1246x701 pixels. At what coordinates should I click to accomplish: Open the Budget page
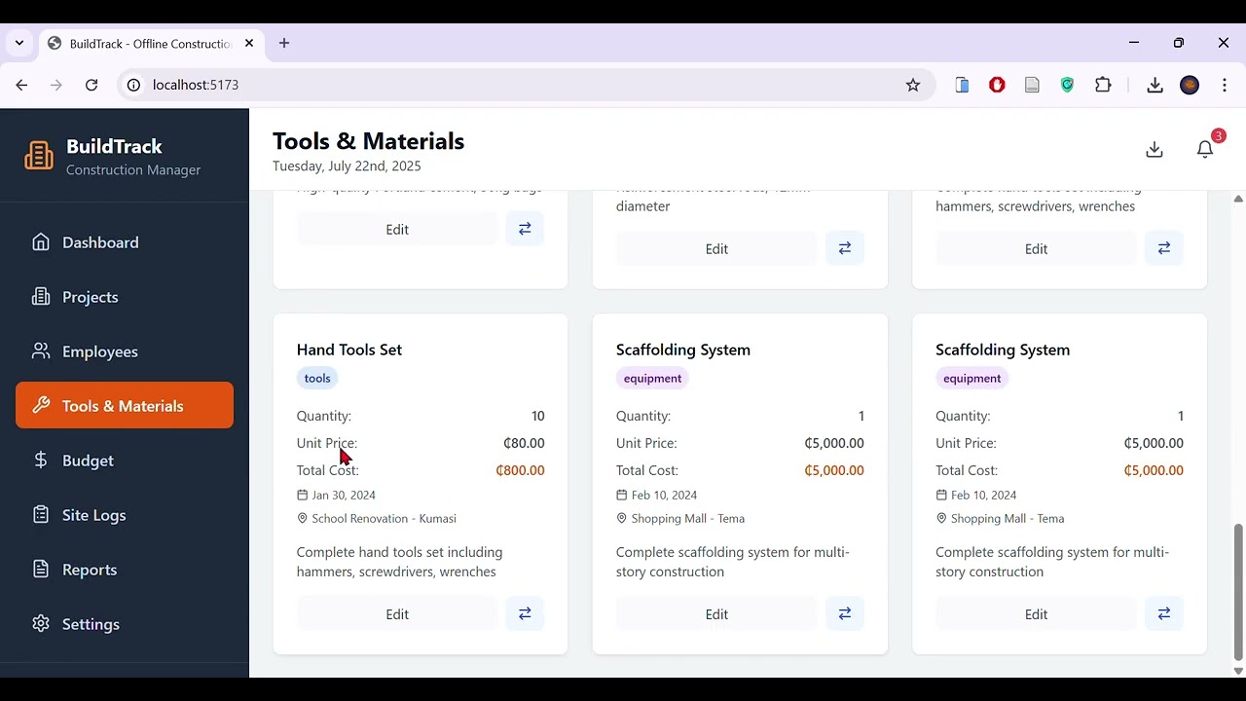pos(125,461)
